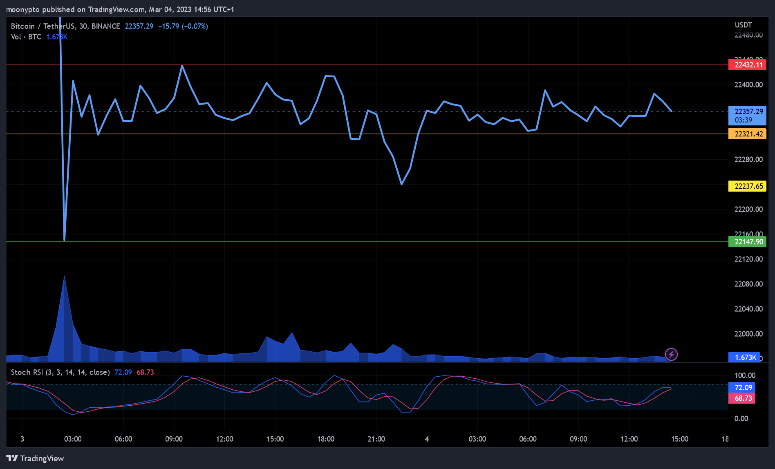Screen dimensions: 775x469
Task: Click the 18:00 time axis label
Action: pyautogui.click(x=326, y=439)
